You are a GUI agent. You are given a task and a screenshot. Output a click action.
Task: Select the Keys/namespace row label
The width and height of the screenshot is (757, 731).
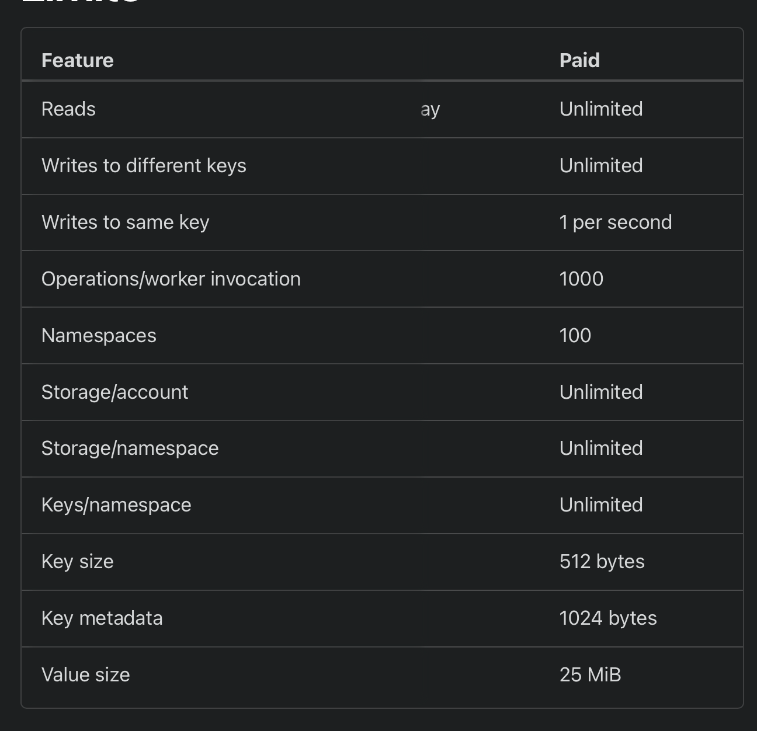[116, 505]
